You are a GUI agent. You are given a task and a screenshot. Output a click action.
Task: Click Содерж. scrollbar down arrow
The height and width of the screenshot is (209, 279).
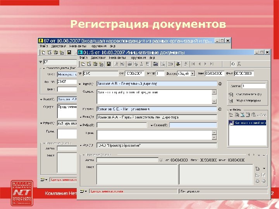tap(214, 101)
